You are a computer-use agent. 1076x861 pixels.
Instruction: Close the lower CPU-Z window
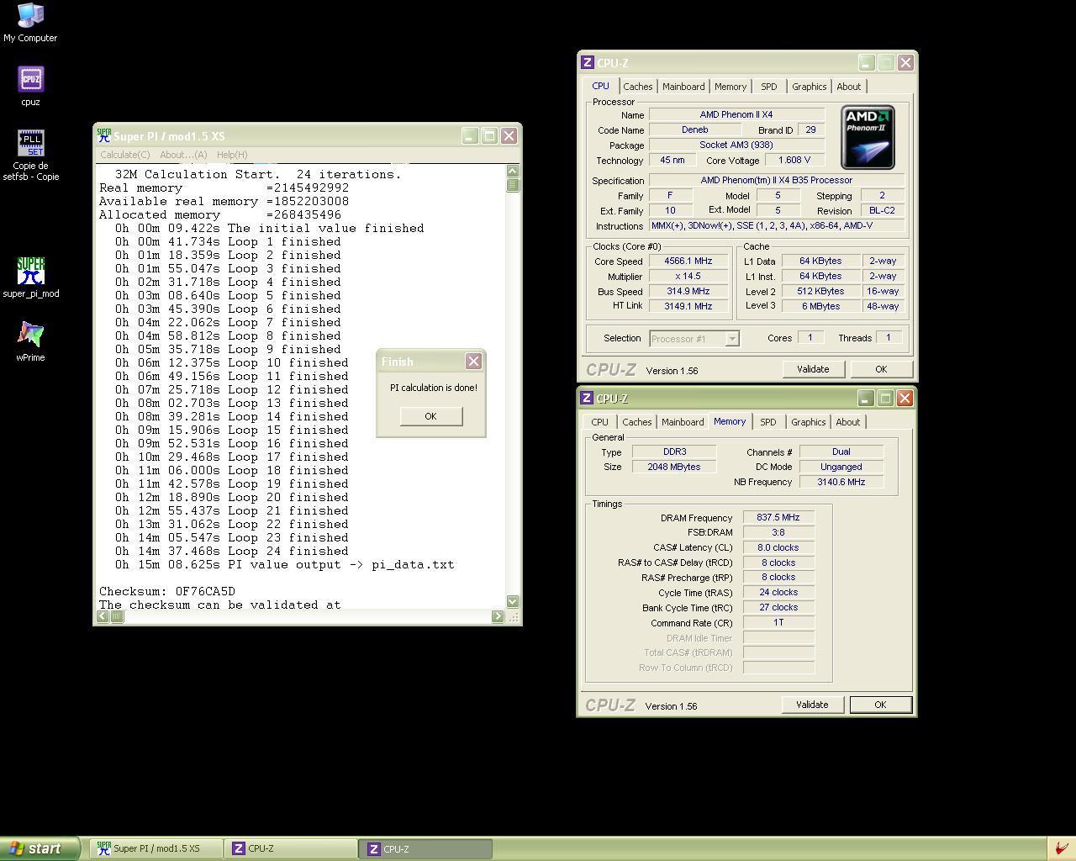coord(905,398)
